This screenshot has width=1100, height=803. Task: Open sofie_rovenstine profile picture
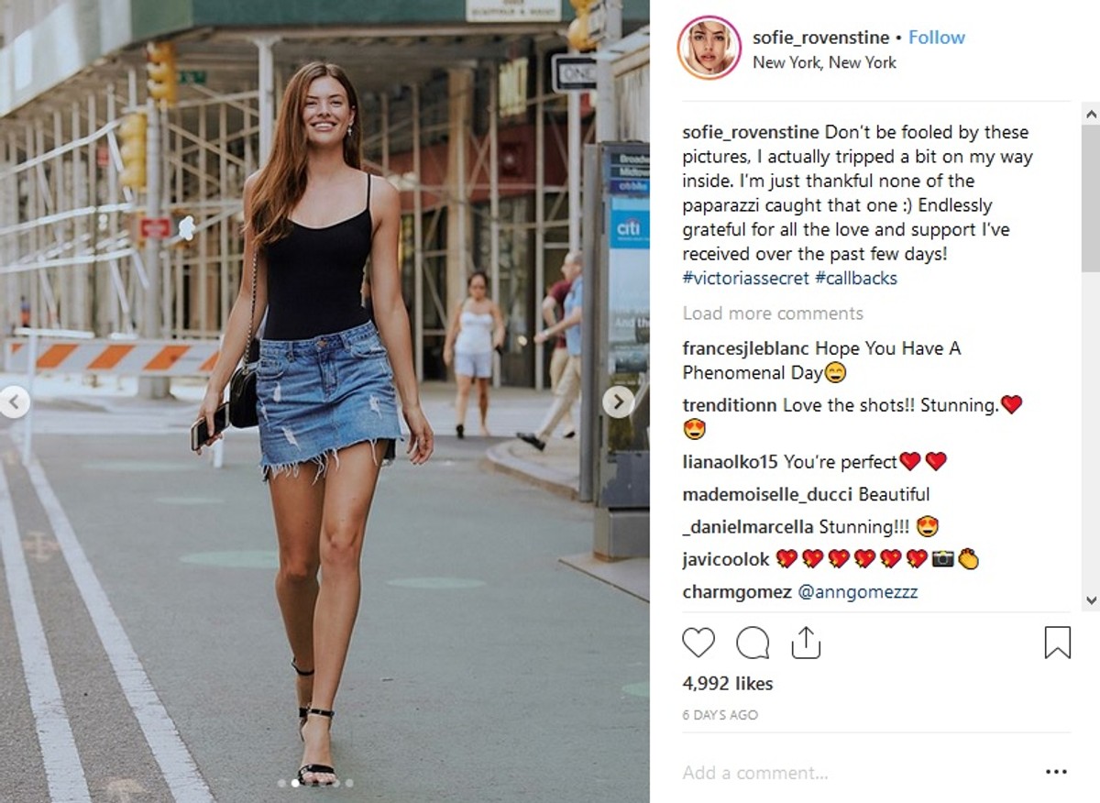(x=709, y=48)
